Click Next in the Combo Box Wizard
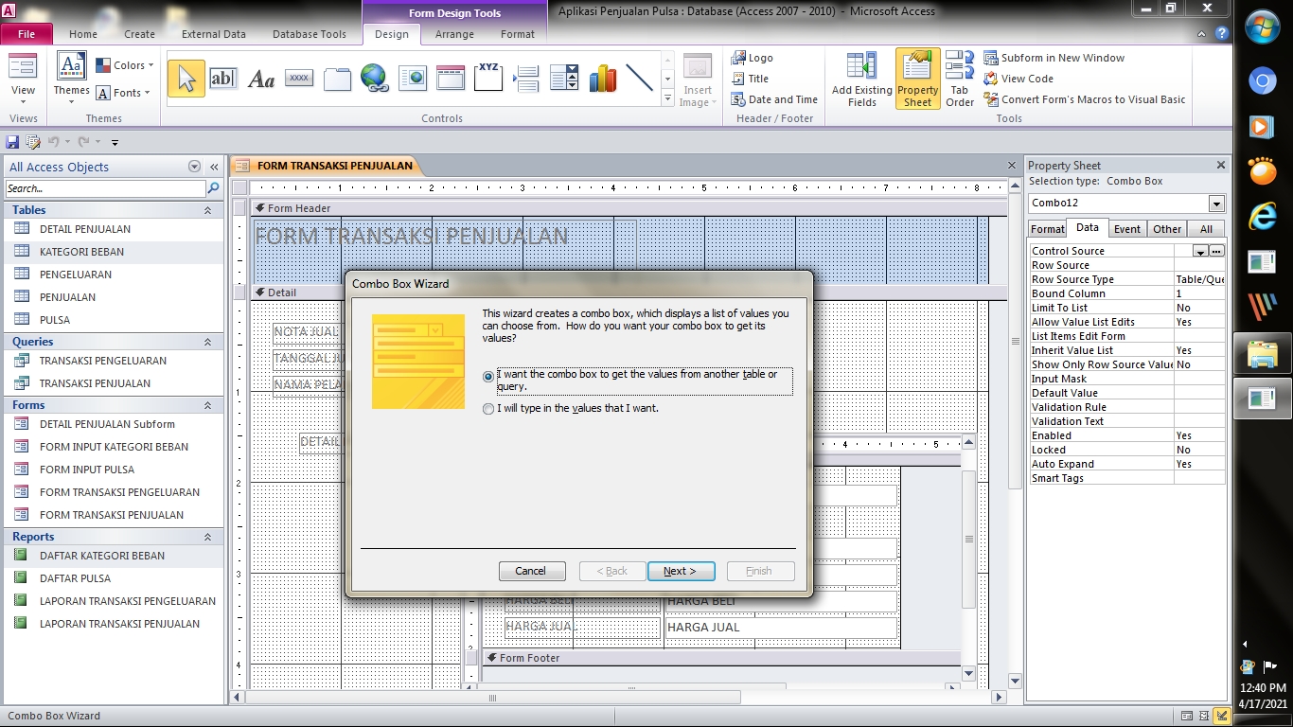 (x=681, y=571)
